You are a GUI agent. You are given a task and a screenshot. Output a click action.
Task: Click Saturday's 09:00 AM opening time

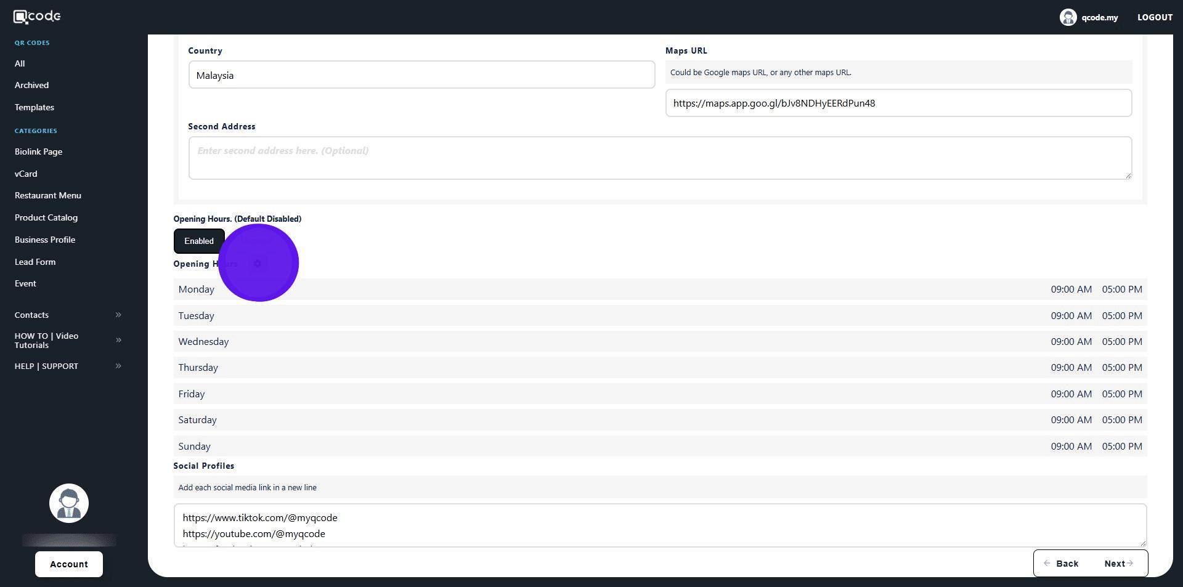tap(1071, 419)
